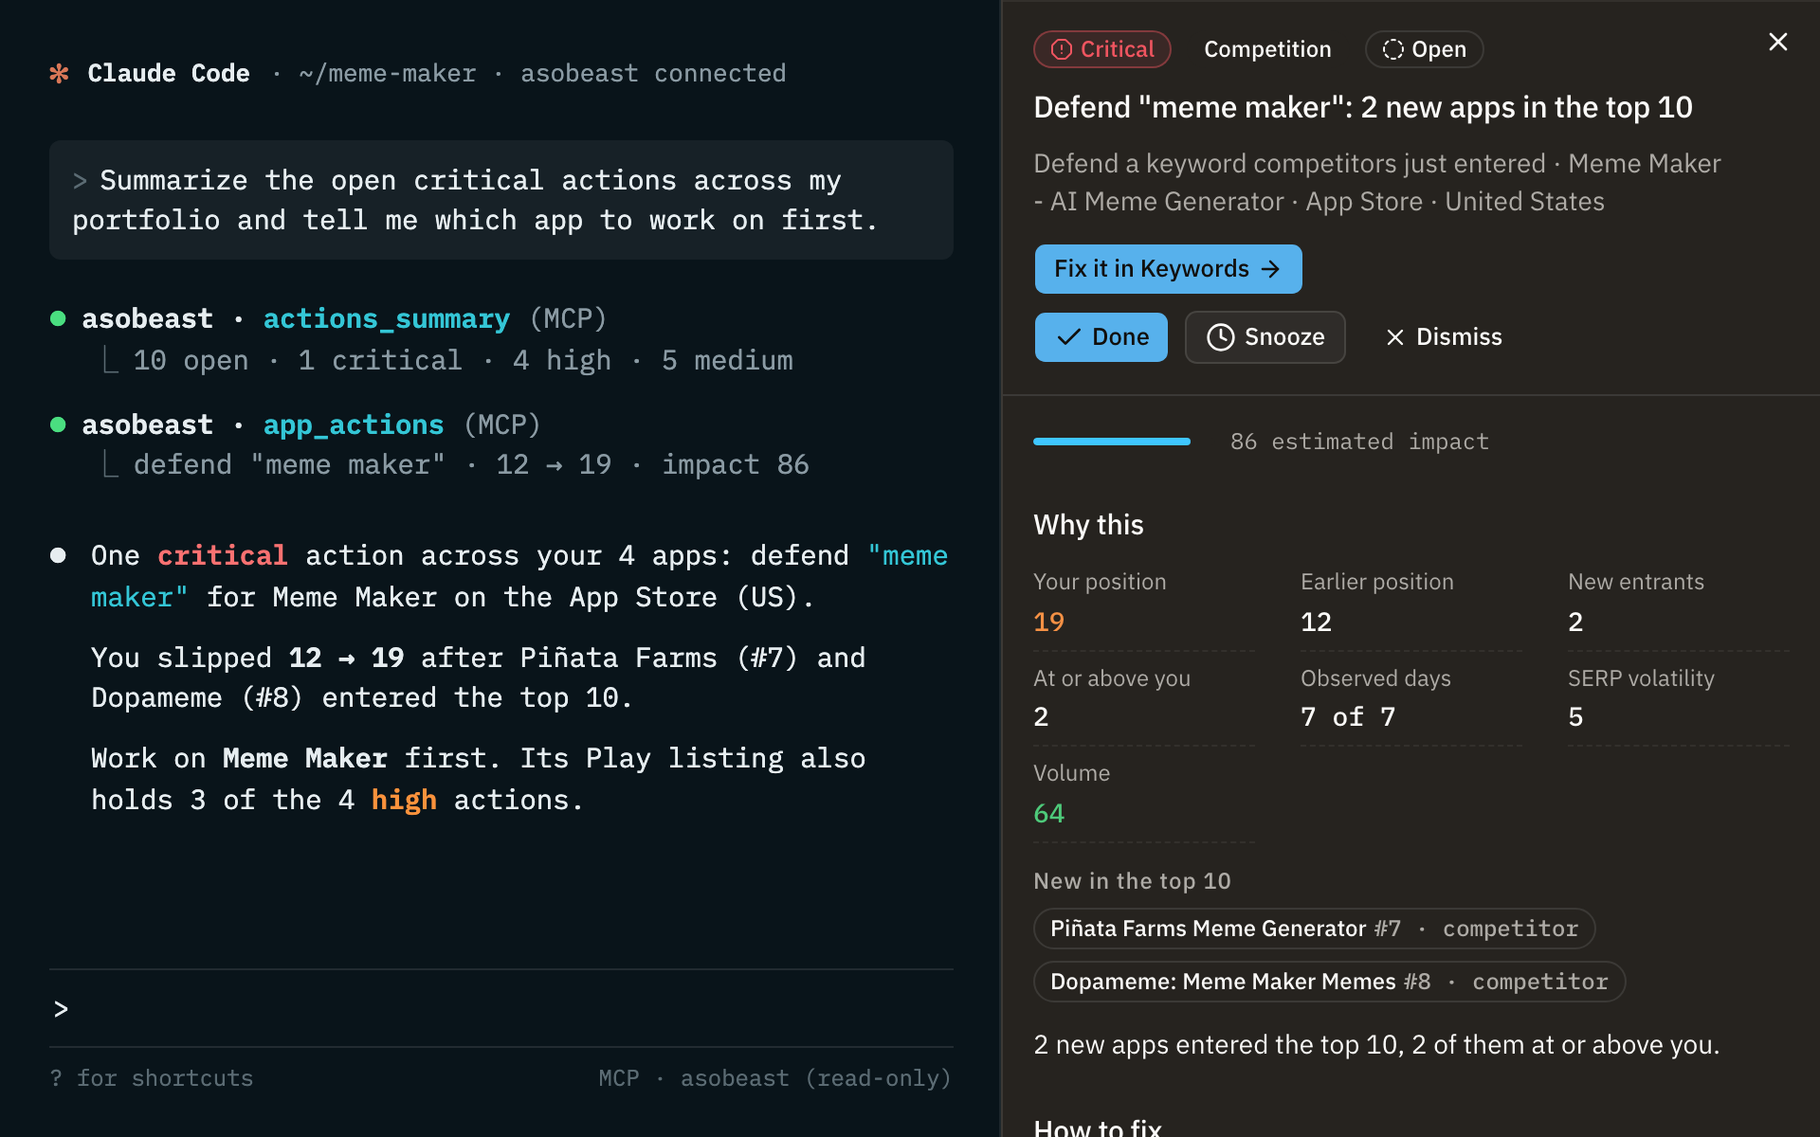Screen dimensions: 1820x1137
Task: Click the Your position value 19
Action: [x=1048, y=622]
